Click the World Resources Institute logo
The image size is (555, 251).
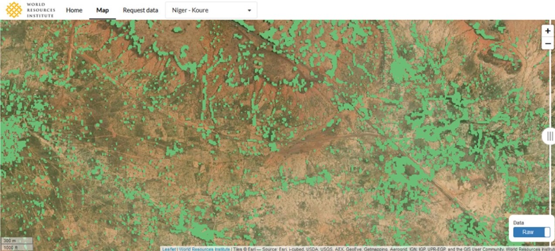(30, 10)
